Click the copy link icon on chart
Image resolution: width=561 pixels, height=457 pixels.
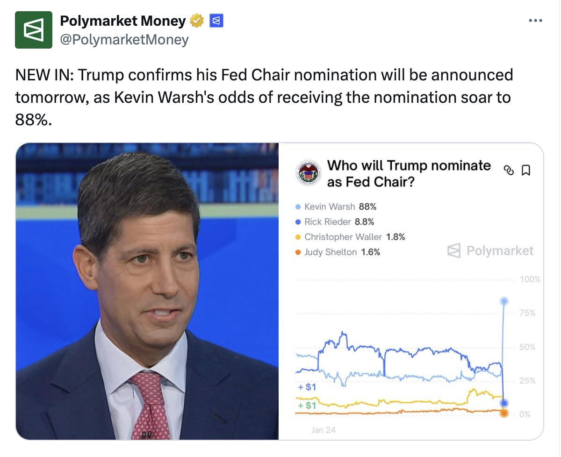tap(508, 171)
